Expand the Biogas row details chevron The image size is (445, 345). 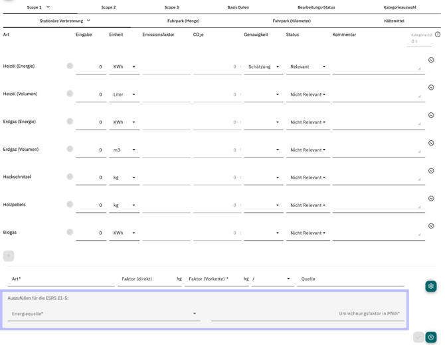tap(431, 226)
